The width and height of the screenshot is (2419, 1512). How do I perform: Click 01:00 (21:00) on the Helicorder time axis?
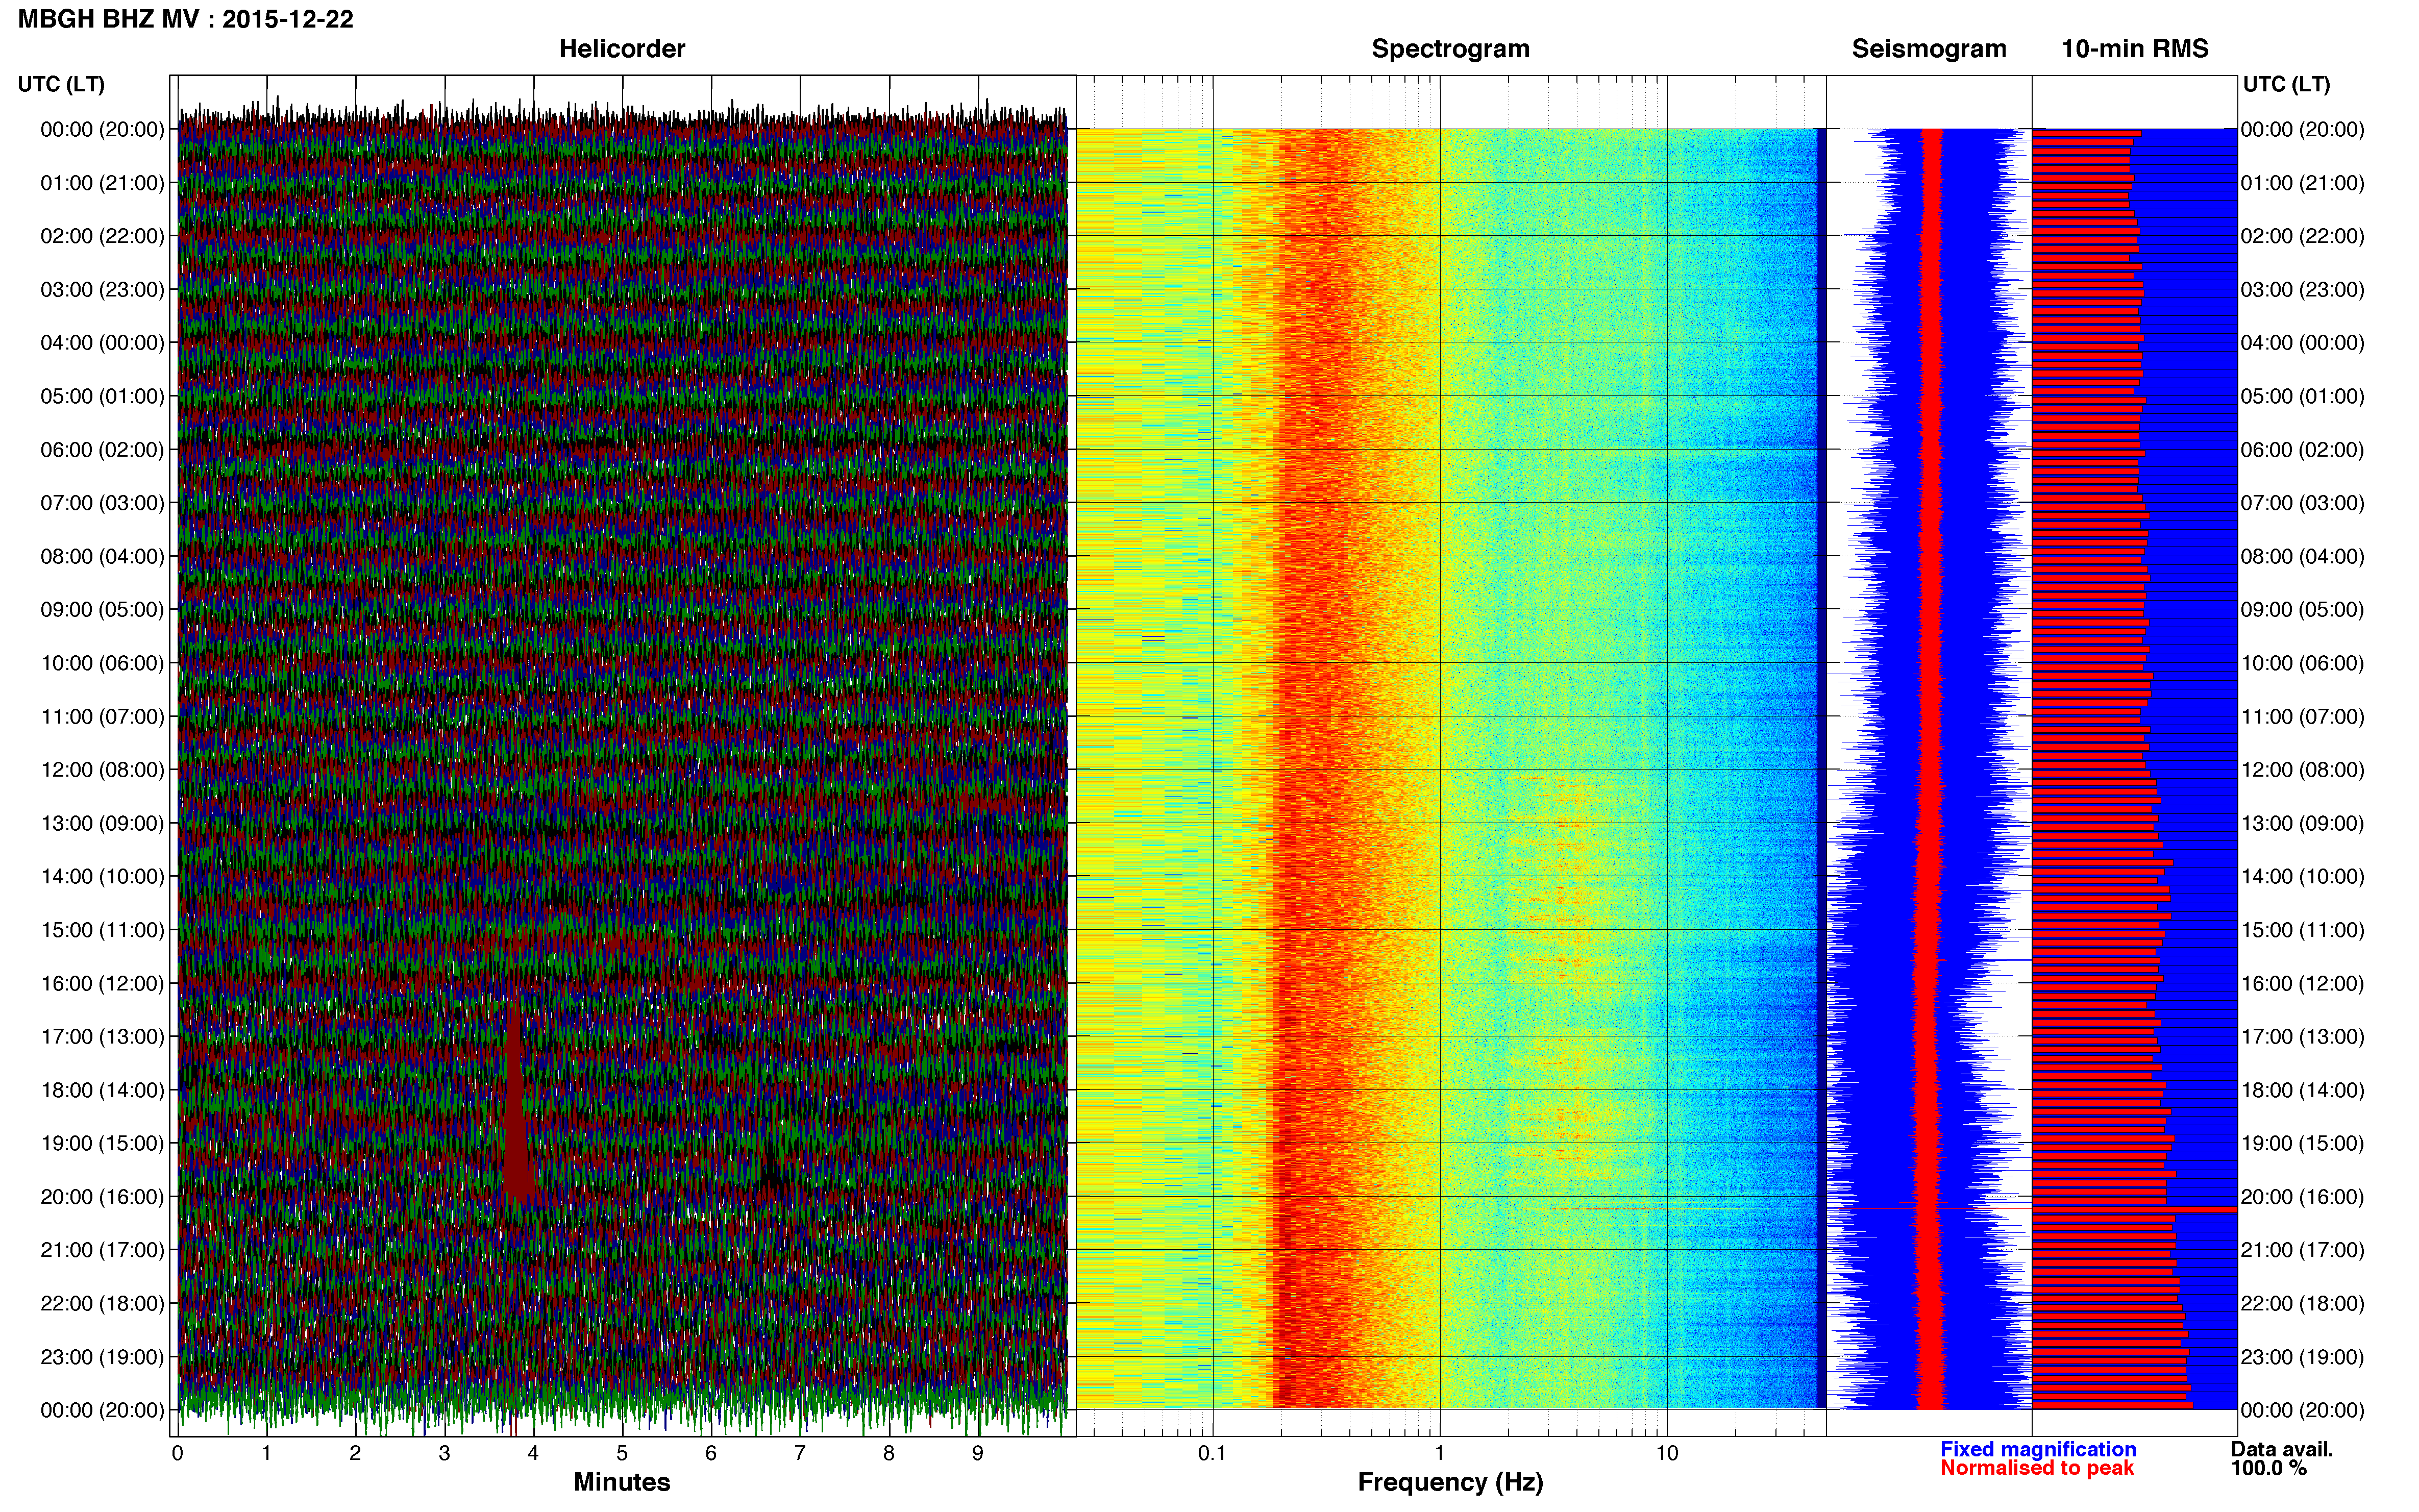coord(102,183)
